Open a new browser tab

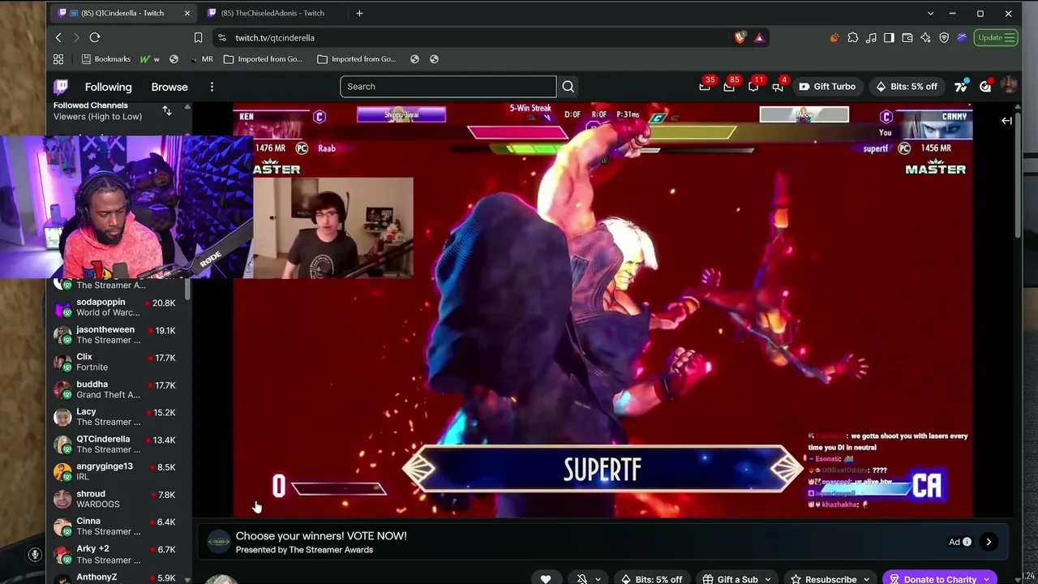359,13
